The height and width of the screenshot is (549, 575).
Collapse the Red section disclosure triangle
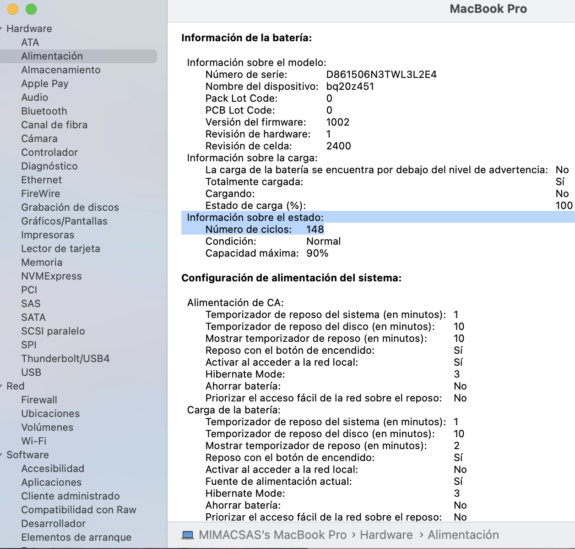coord(1,386)
